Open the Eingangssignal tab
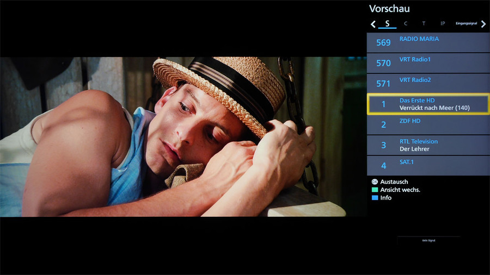Screen dimensions: 490x275 pyautogui.click(x=466, y=23)
